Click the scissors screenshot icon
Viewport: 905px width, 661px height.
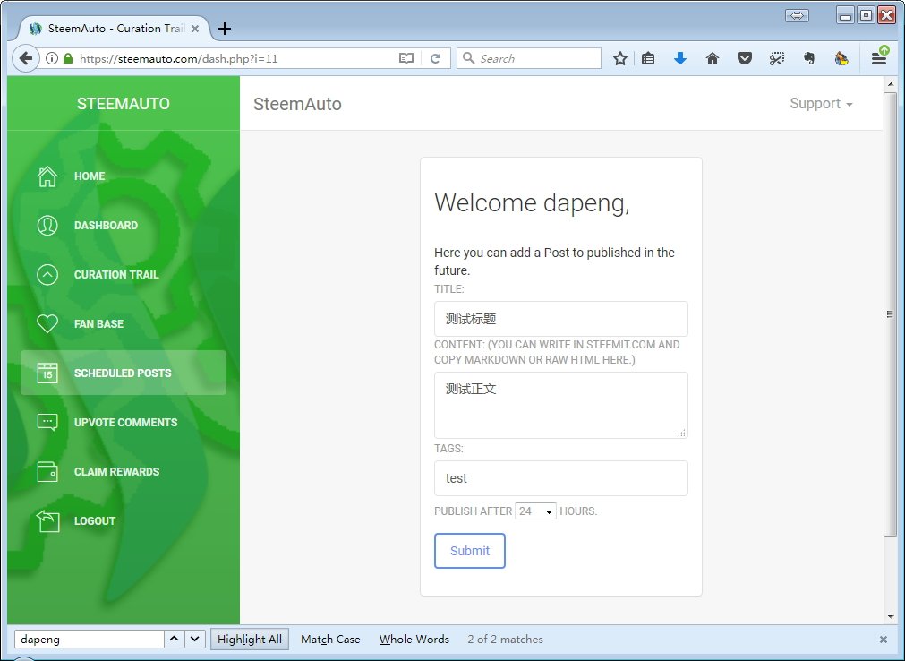pos(777,58)
